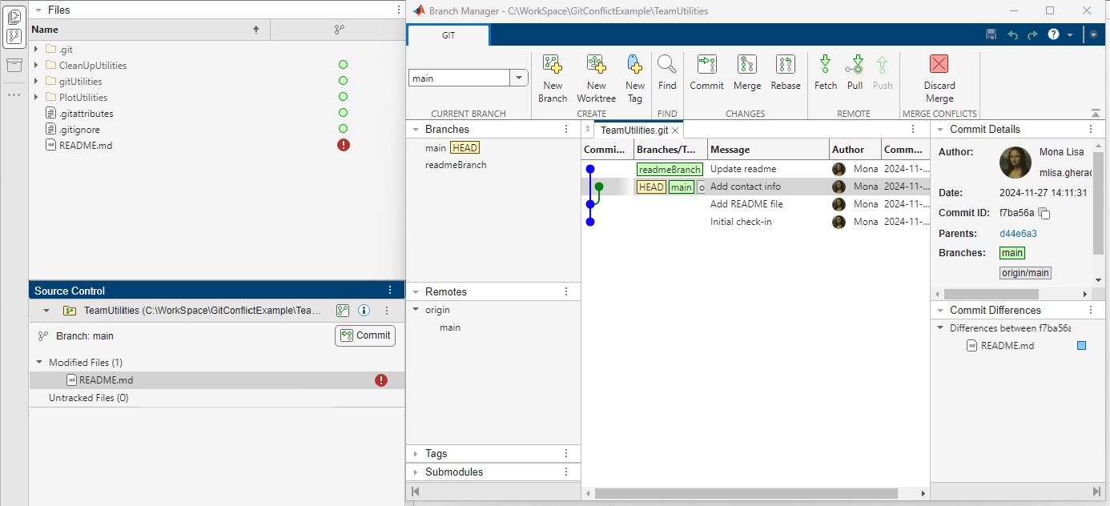The image size is (1110, 506).
Task: Click the Discard Merge icon
Action: coord(939,66)
